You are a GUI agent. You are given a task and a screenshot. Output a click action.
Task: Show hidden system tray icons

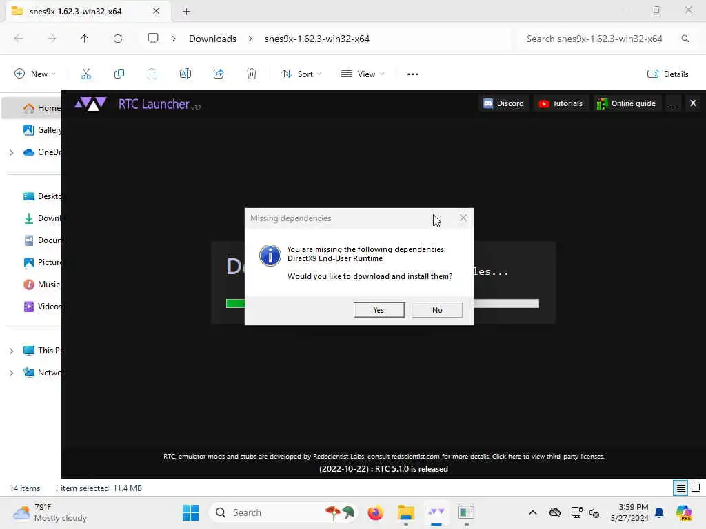click(533, 512)
